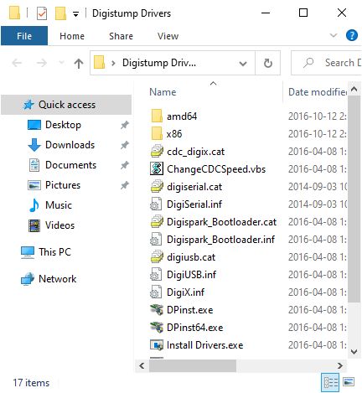Select Quick access in navigation pane
The width and height of the screenshot is (362, 393).
(66, 105)
